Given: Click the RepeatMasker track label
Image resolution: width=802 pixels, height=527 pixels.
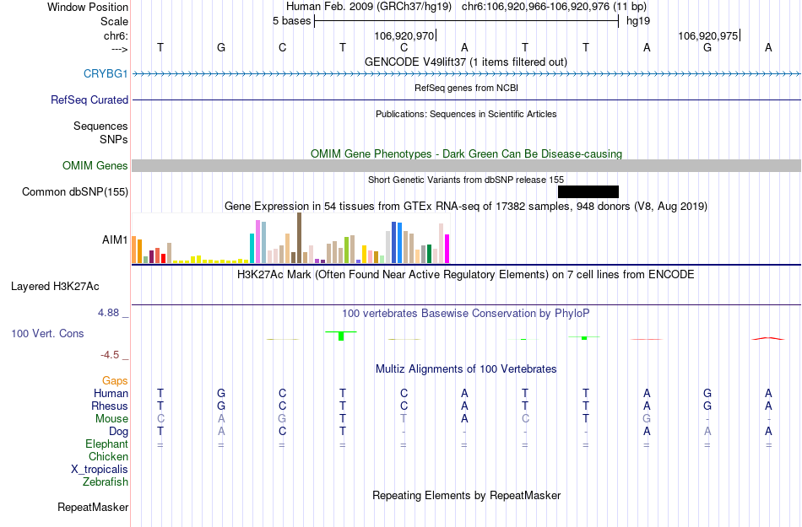Looking at the screenshot, I should [93, 507].
